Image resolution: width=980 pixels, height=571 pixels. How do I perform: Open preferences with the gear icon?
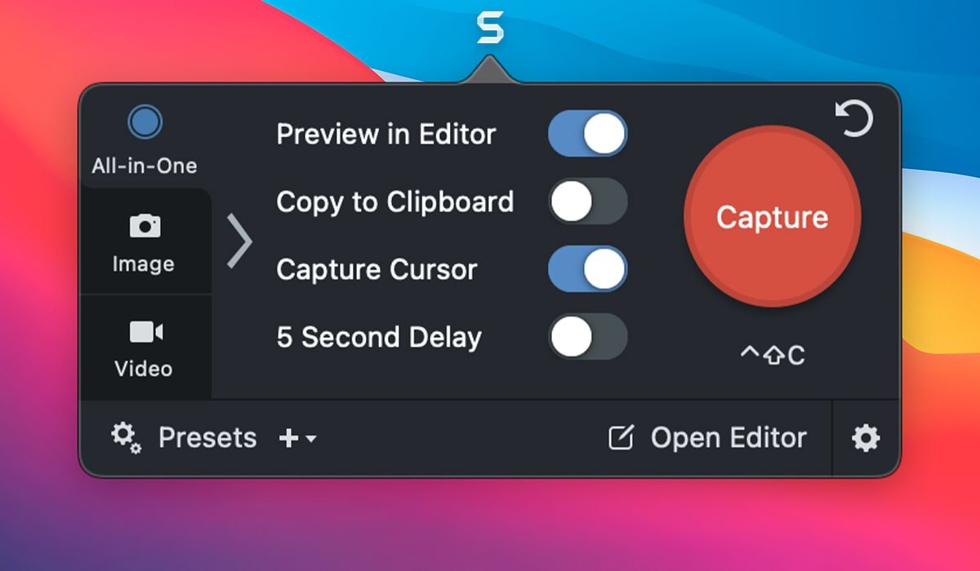click(866, 439)
